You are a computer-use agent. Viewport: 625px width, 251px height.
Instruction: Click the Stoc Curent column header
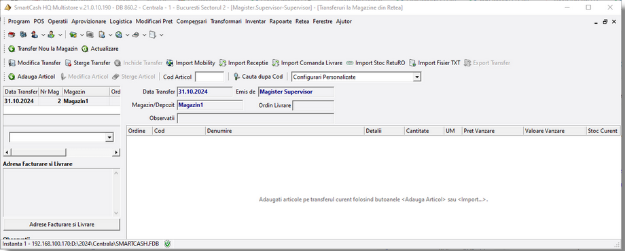tap(603, 130)
